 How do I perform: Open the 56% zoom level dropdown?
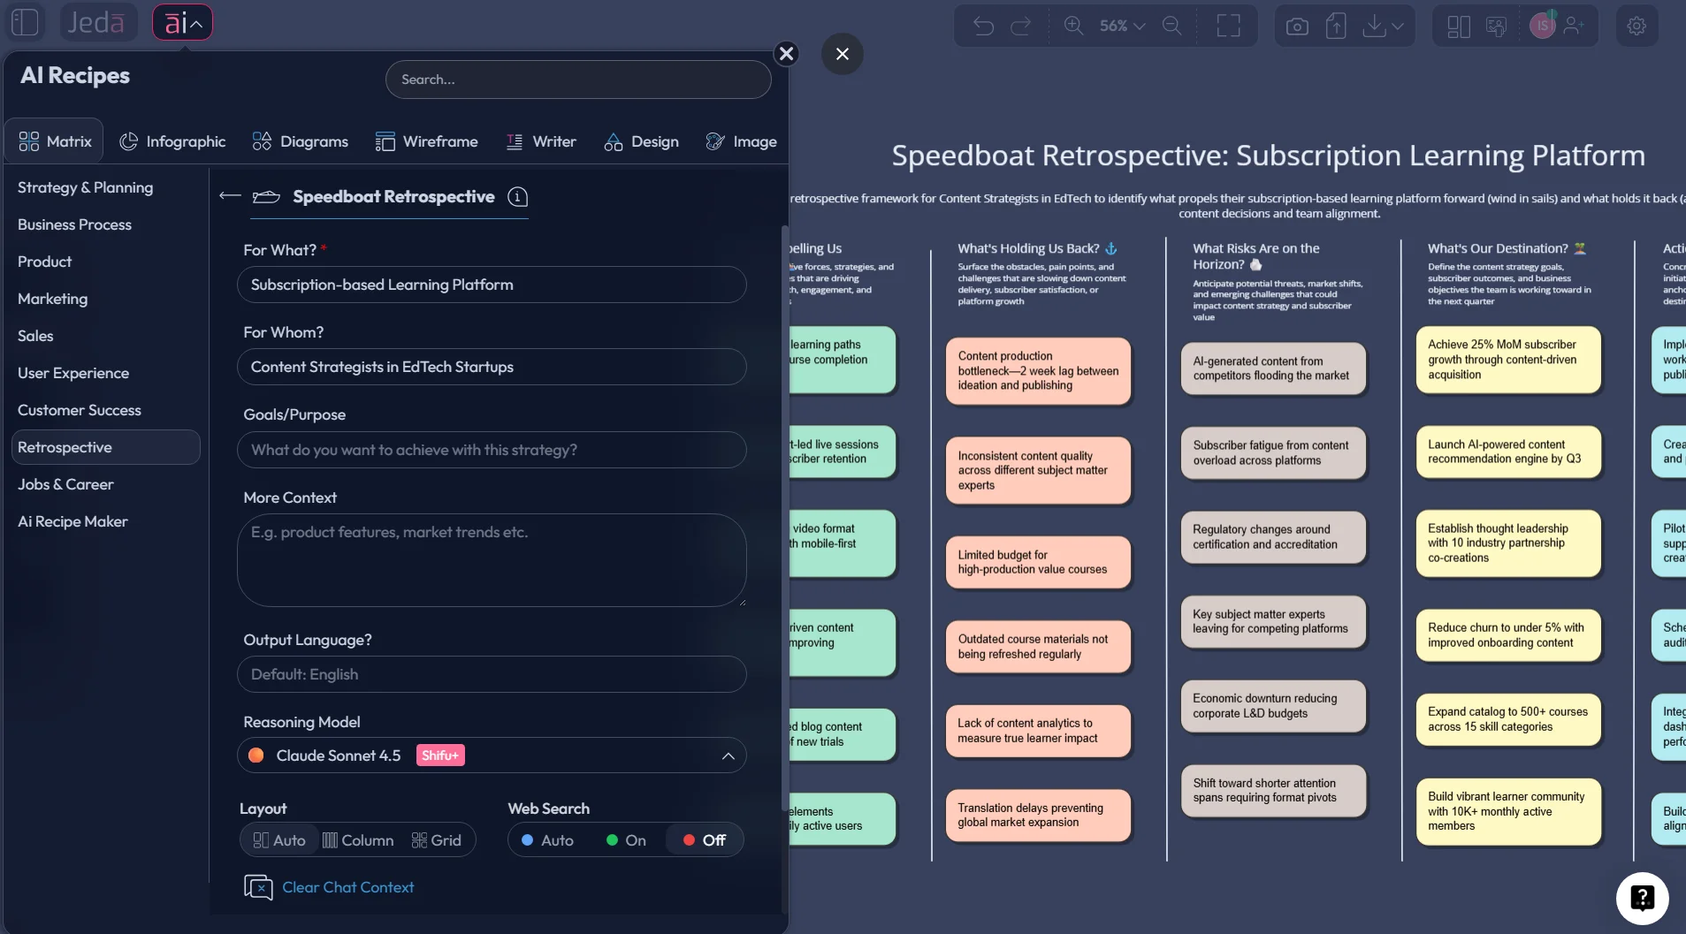1122,26
